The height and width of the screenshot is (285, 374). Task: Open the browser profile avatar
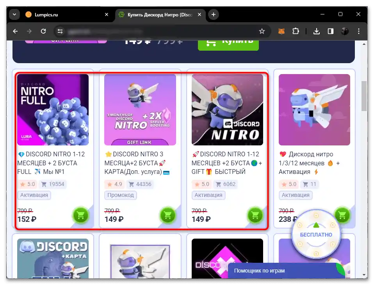click(344, 31)
